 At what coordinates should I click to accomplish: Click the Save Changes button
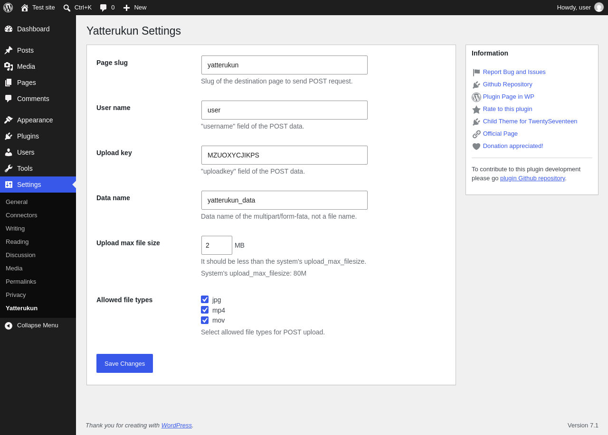124,363
